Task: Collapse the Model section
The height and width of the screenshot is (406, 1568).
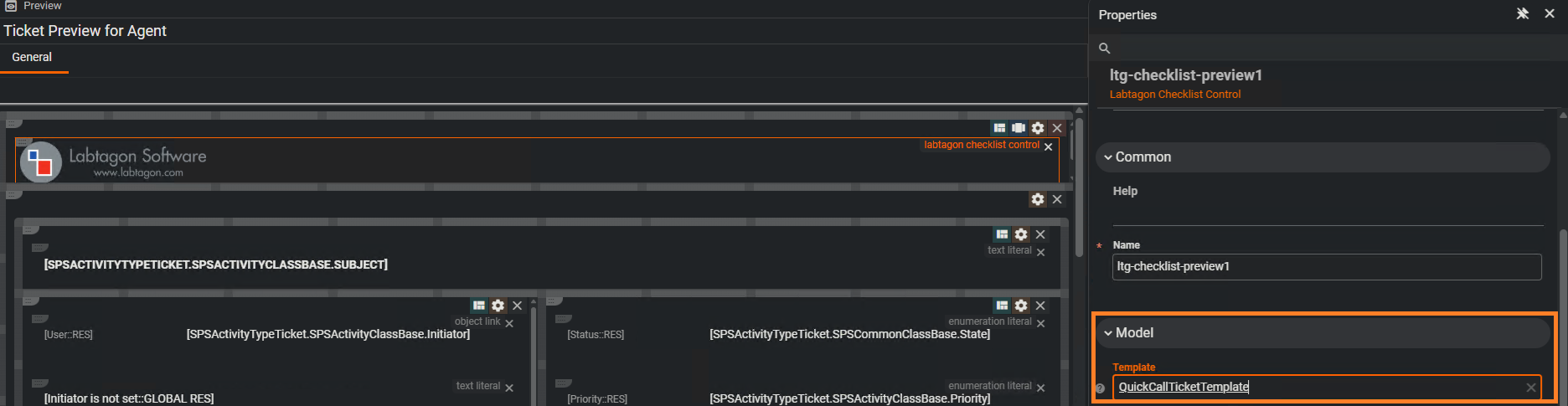Action: coord(1108,333)
